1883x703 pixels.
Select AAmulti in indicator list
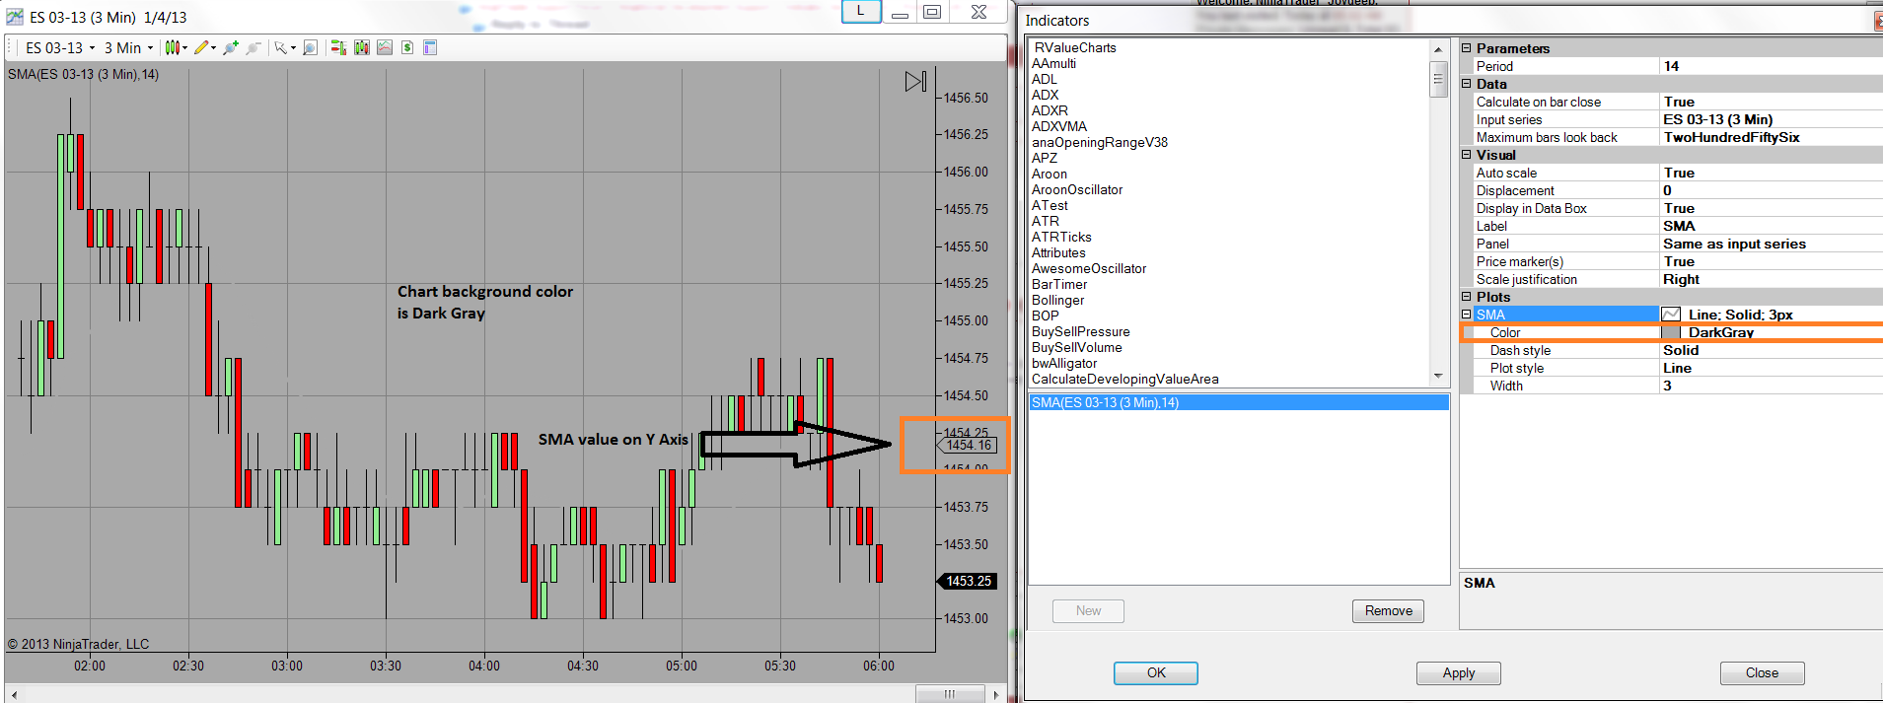pyautogui.click(x=1053, y=63)
